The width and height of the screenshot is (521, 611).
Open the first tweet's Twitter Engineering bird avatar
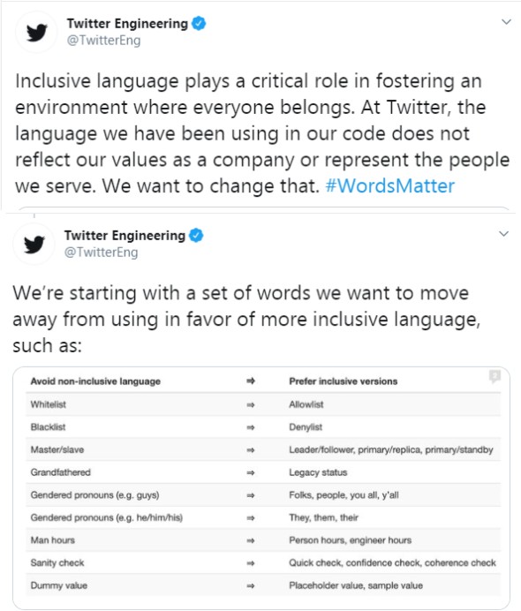pyautogui.click(x=36, y=32)
